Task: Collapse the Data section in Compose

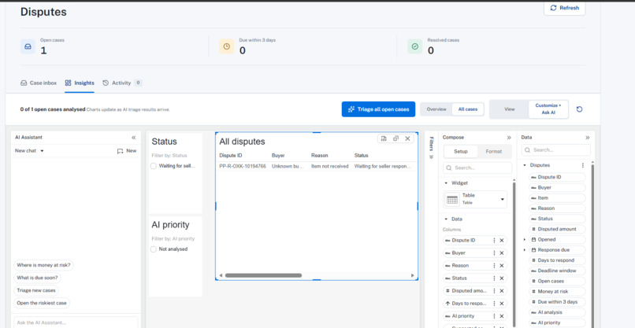Action: point(446,219)
